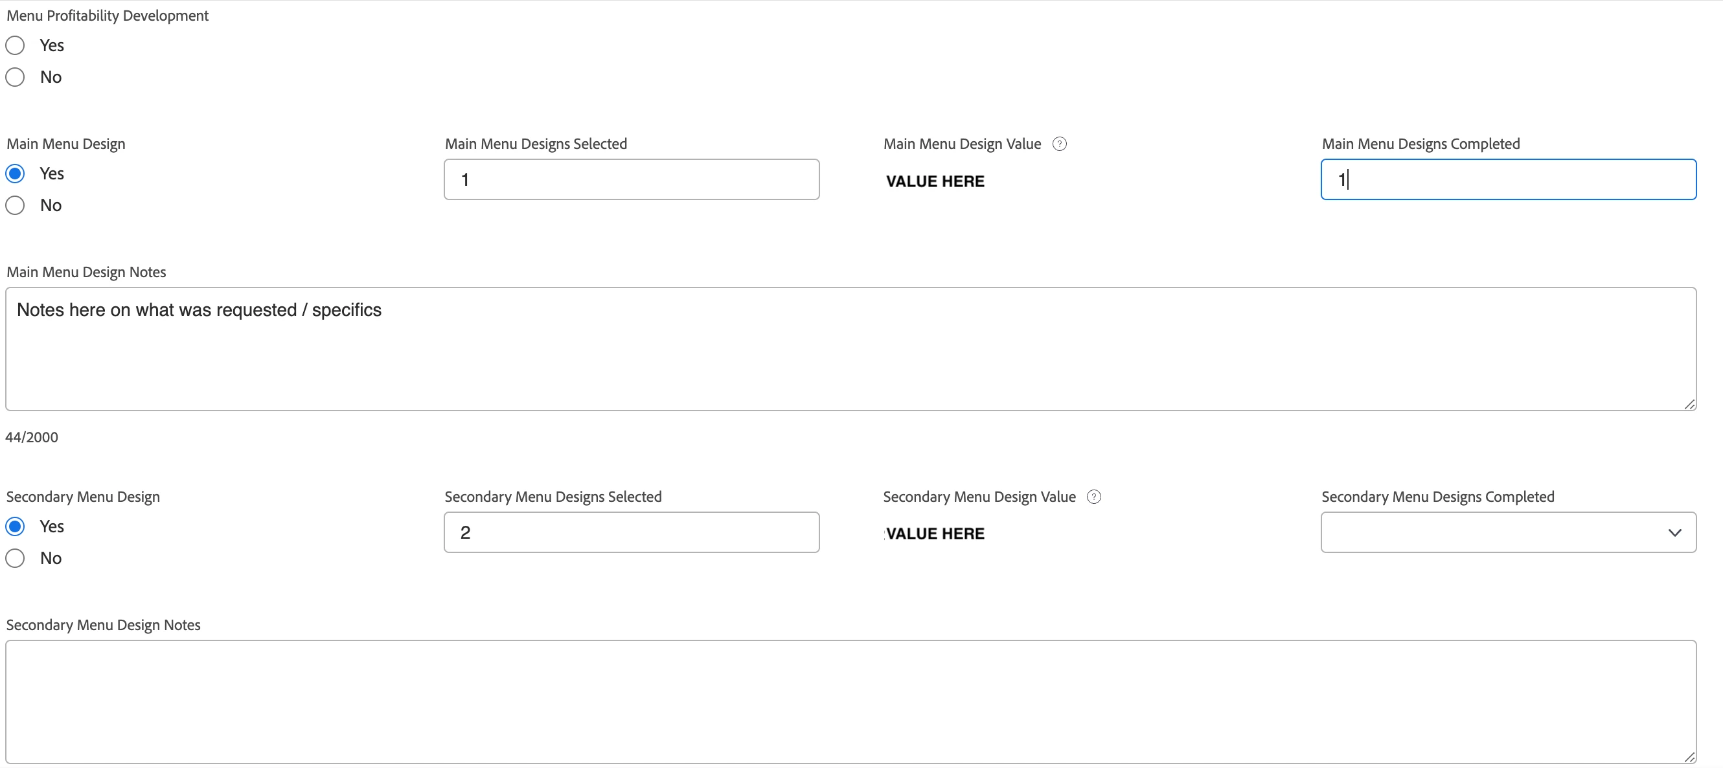Open Secondary Menu Designs Completed dropdown
Image resolution: width=1723 pixels, height=768 pixels.
1492,533
